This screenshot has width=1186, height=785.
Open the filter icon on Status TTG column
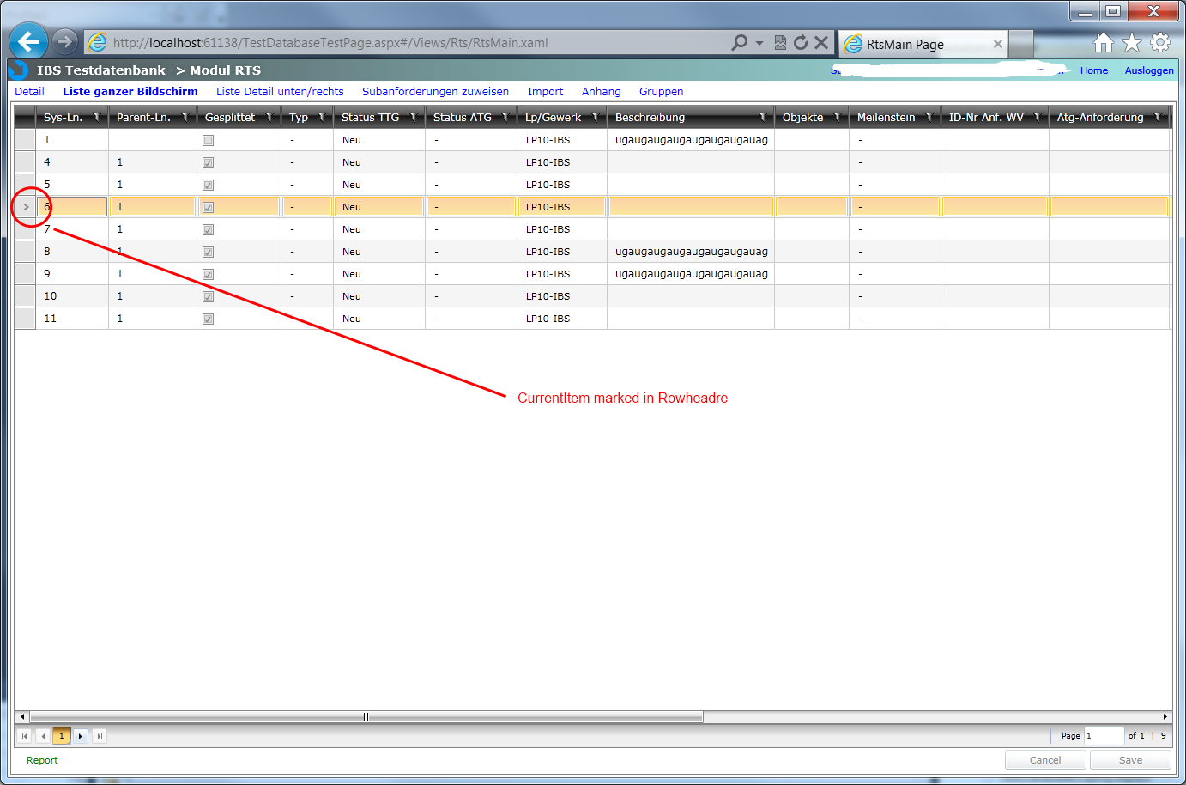(414, 117)
